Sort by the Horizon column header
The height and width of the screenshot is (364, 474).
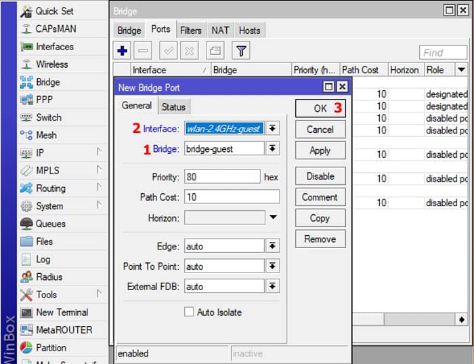406,70
